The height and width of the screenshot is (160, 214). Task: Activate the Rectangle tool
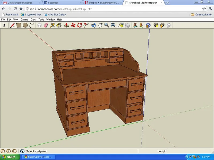pos(18,25)
